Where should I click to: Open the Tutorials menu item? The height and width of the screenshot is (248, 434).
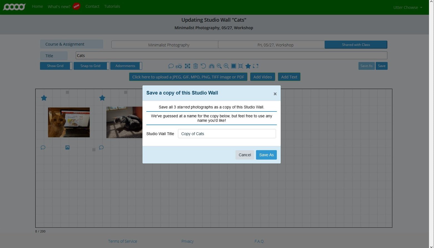point(112,6)
